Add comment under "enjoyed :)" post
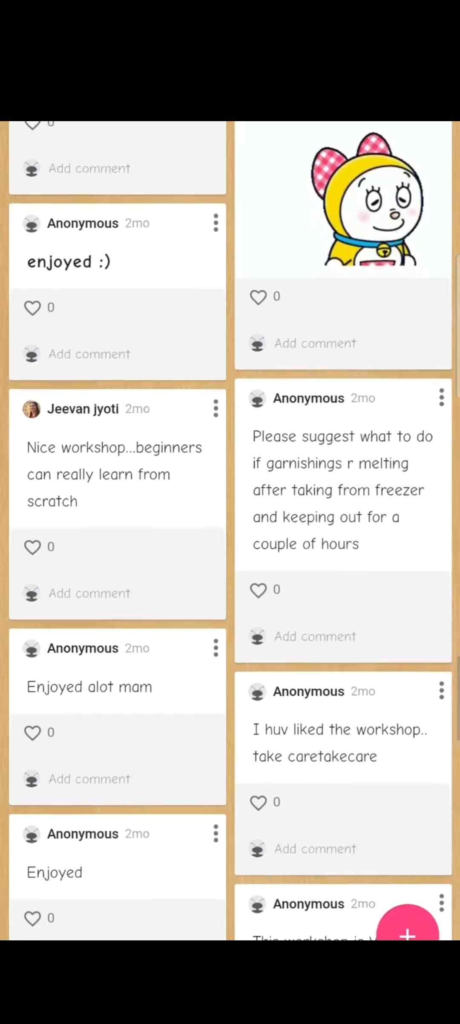Screen dimensions: 460x1024 (x=89, y=354)
